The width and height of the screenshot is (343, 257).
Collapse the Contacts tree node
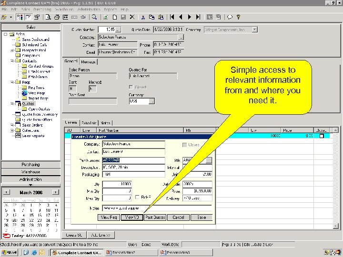(x=12, y=61)
